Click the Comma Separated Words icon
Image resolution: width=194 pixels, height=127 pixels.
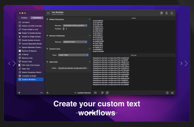tap(20, 44)
